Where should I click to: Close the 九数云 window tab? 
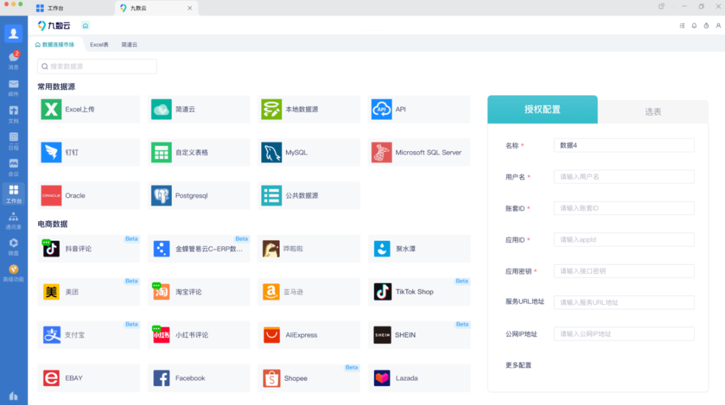(189, 8)
